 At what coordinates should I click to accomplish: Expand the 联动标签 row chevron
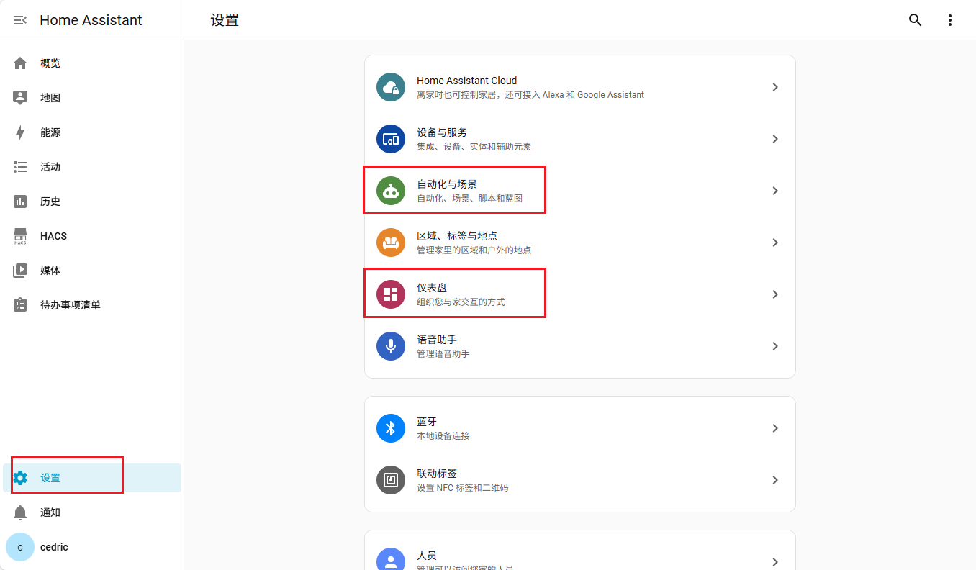tap(774, 480)
